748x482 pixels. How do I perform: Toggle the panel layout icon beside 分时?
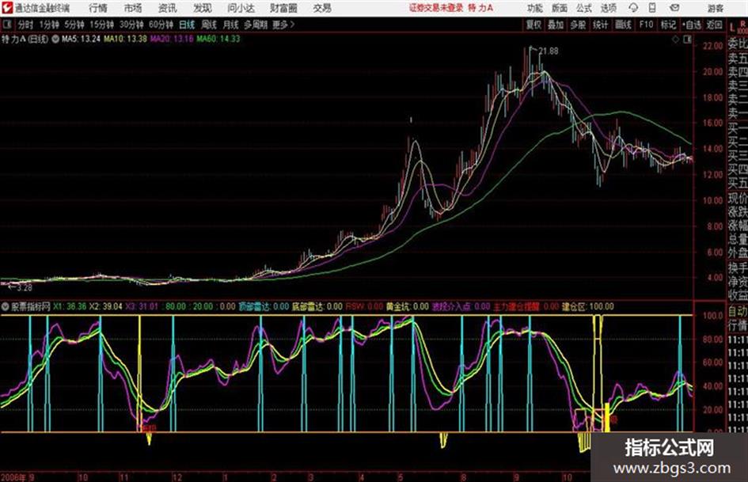7,25
